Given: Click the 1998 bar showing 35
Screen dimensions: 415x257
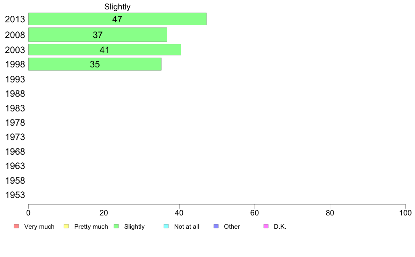Looking at the screenshot, I should coord(95,64).
